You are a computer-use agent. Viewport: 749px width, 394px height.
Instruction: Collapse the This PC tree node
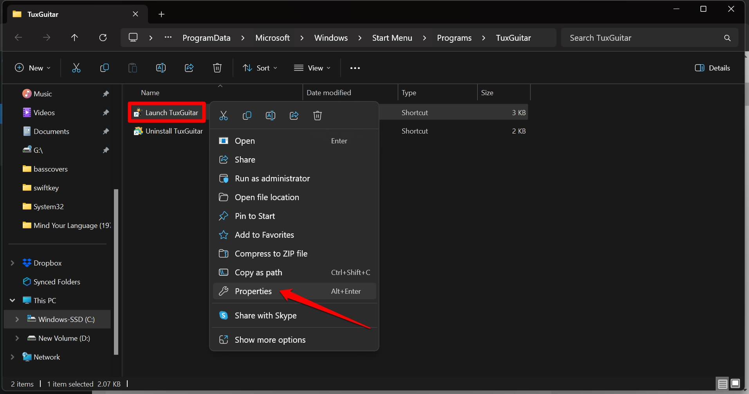[12, 300]
